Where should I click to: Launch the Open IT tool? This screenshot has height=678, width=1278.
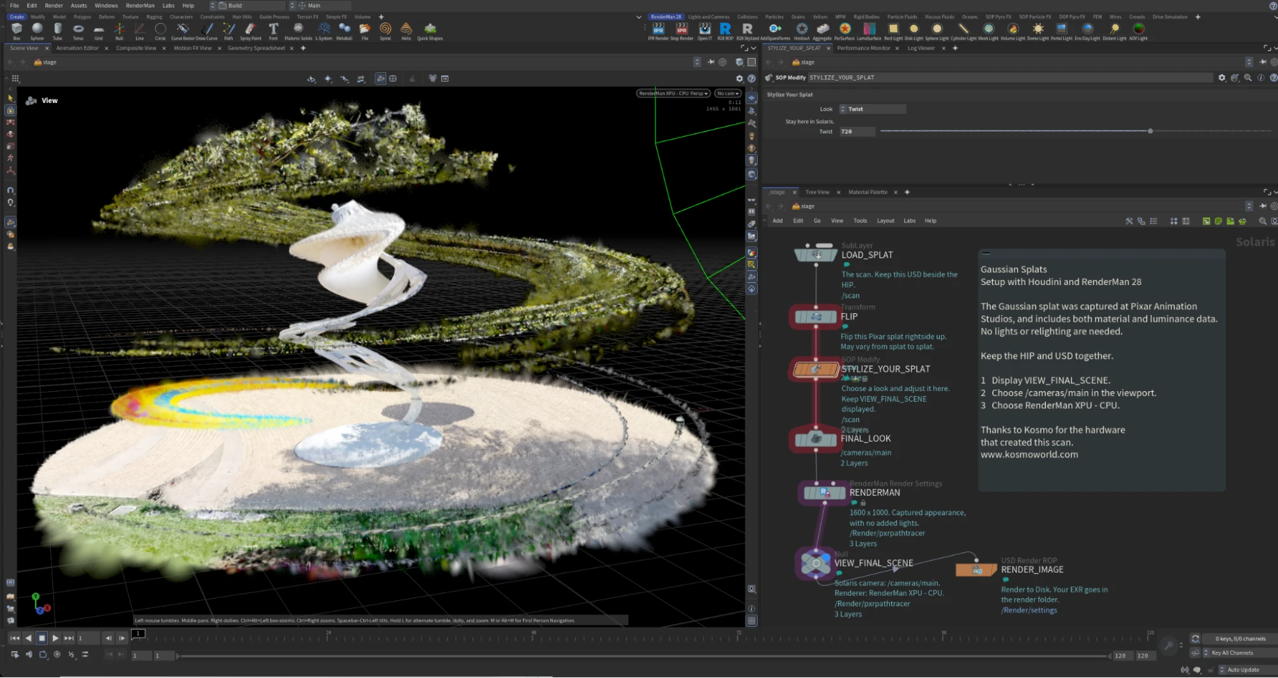point(705,31)
